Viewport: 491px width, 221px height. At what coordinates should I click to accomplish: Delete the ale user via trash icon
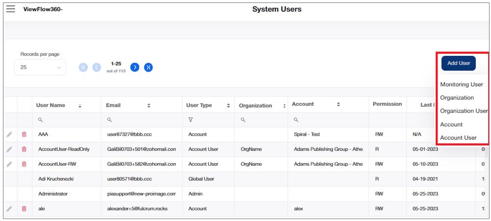(x=24, y=209)
